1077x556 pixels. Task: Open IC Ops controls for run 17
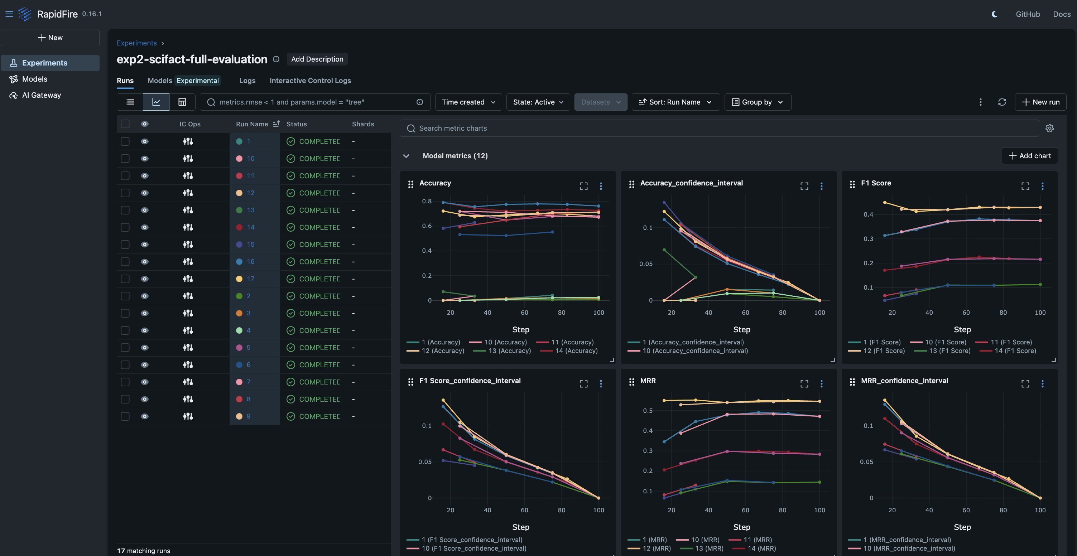click(x=188, y=279)
